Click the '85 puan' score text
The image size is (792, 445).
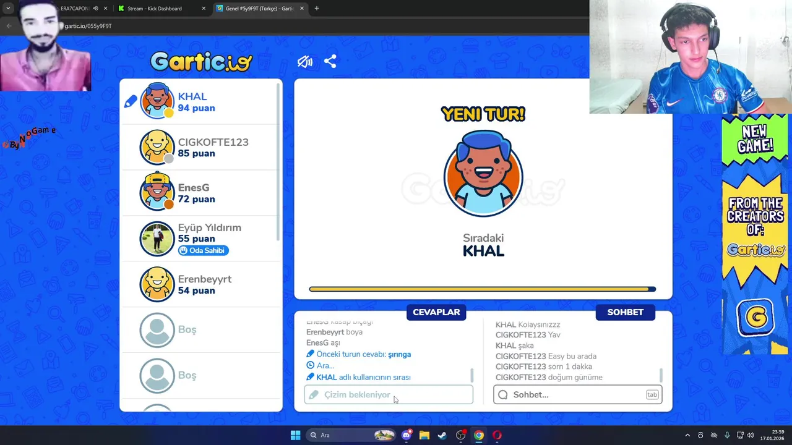197,153
